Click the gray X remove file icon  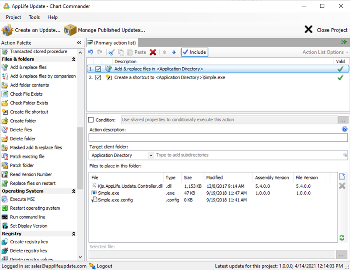click(342, 186)
